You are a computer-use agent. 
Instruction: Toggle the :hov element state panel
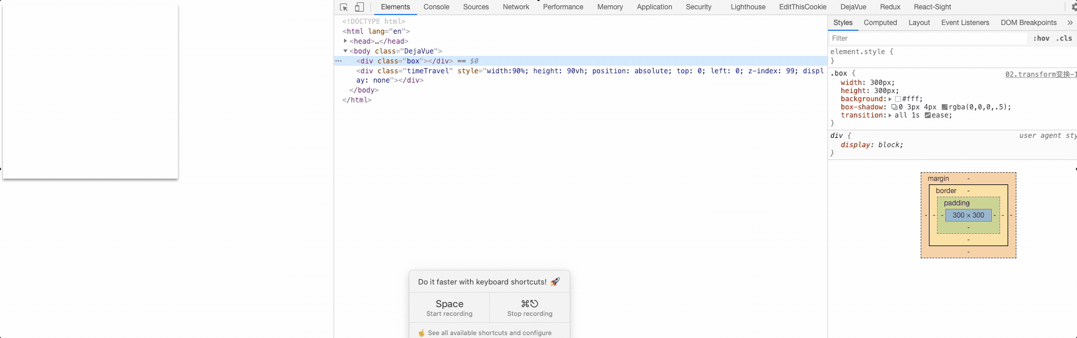tap(1041, 38)
